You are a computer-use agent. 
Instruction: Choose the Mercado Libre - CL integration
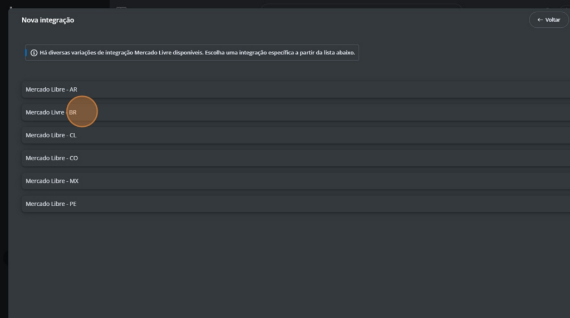coord(296,135)
